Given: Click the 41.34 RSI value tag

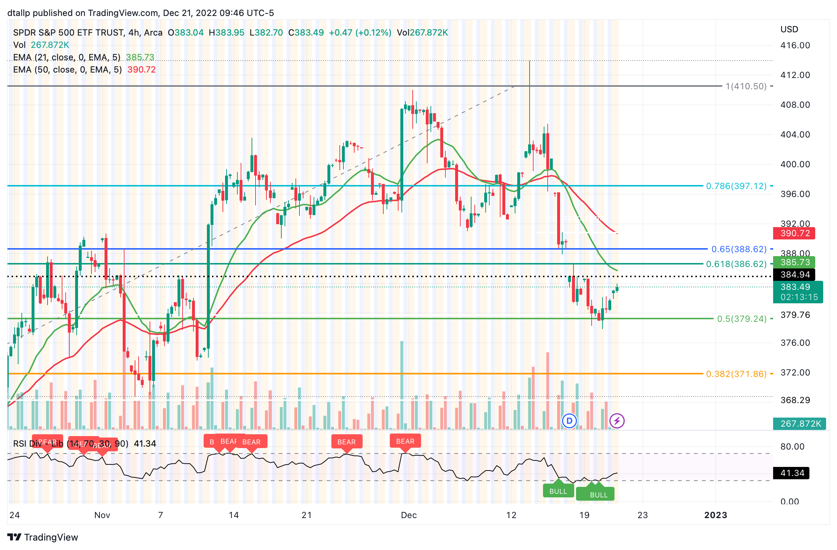Looking at the screenshot, I should [791, 473].
